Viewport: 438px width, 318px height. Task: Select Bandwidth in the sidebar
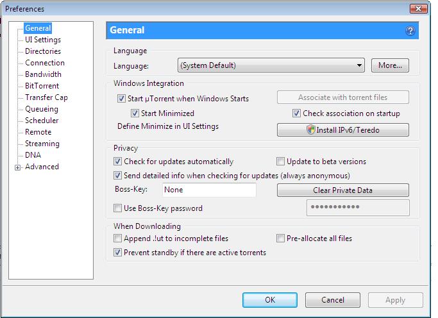tap(43, 74)
